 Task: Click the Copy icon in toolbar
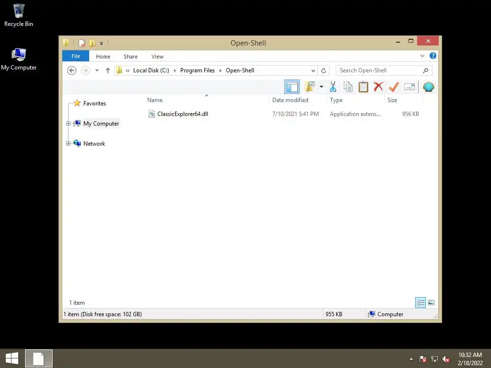click(x=348, y=87)
